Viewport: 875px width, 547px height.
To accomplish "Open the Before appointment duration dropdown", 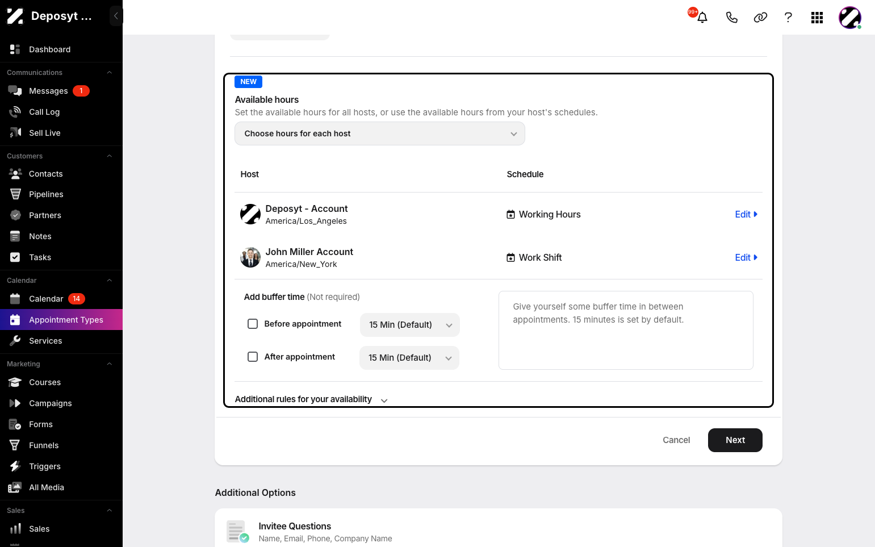I will click(410, 325).
